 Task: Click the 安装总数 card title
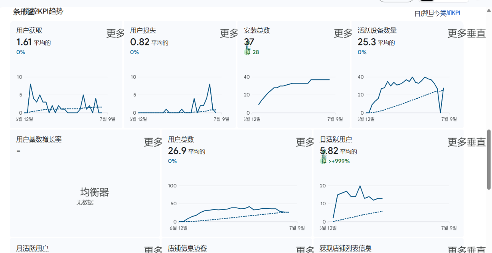point(257,31)
